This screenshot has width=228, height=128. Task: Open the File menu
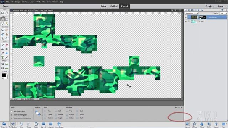7,2
